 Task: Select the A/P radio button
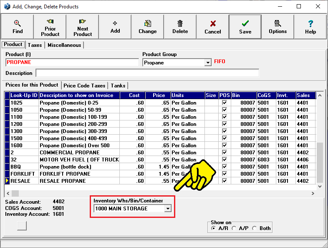(235, 228)
